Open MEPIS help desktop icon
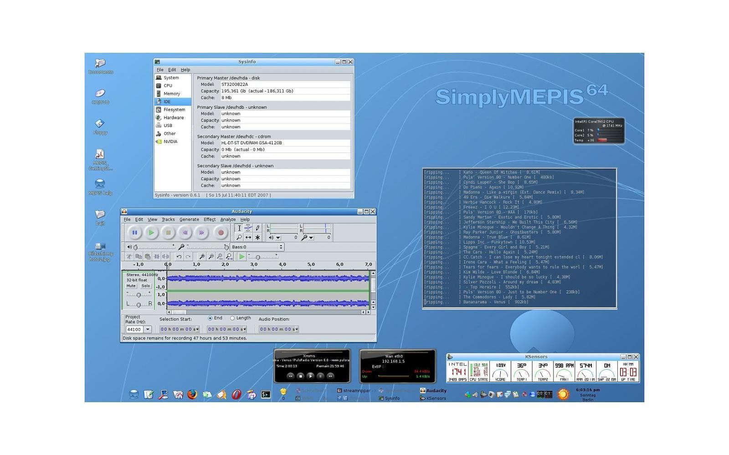The image size is (729, 455). pos(100,187)
